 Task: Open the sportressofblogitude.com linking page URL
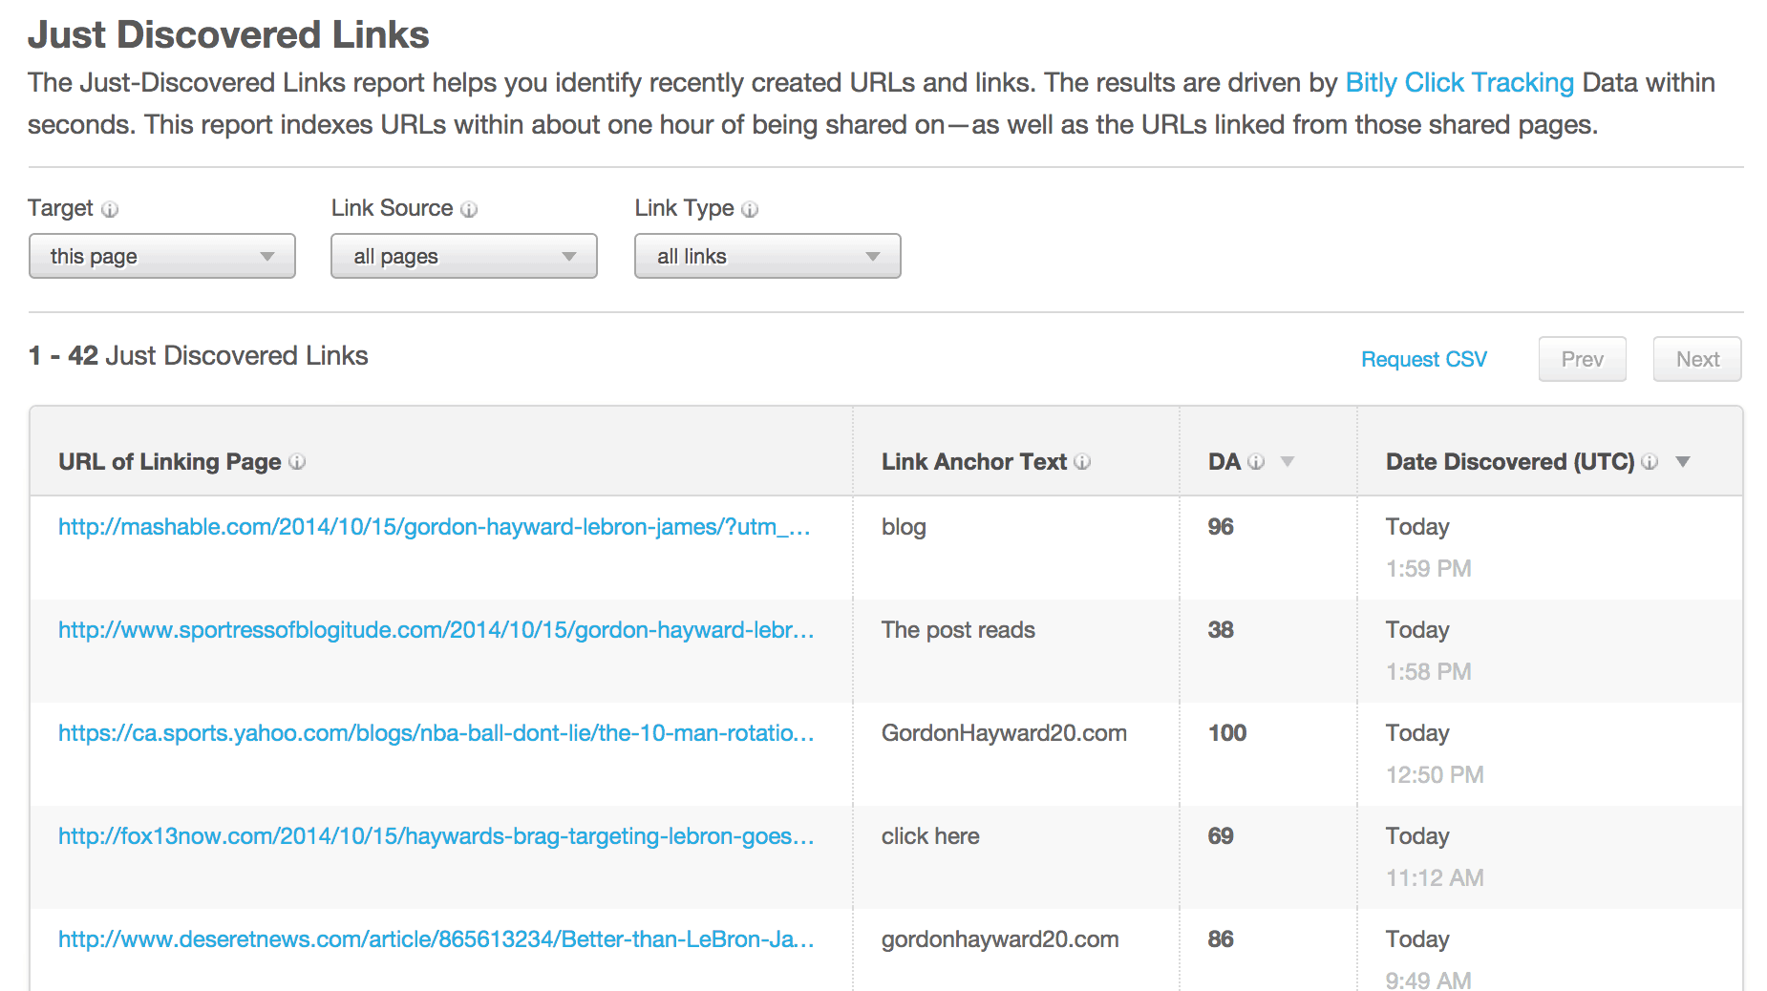[436, 630]
